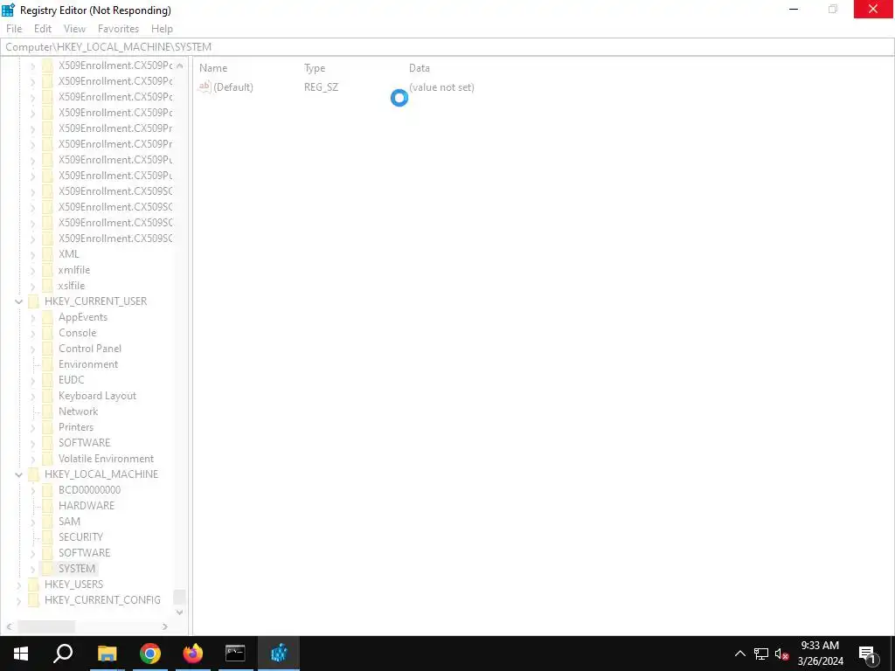Click the SECURITY key folder icon

coord(48,537)
